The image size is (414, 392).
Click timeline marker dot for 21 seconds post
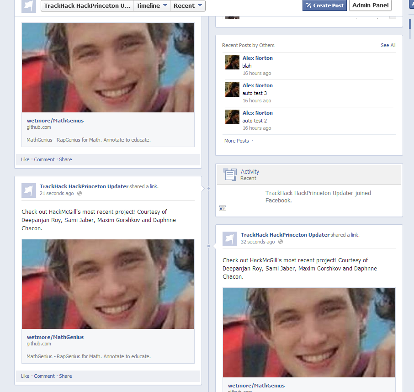click(x=208, y=189)
